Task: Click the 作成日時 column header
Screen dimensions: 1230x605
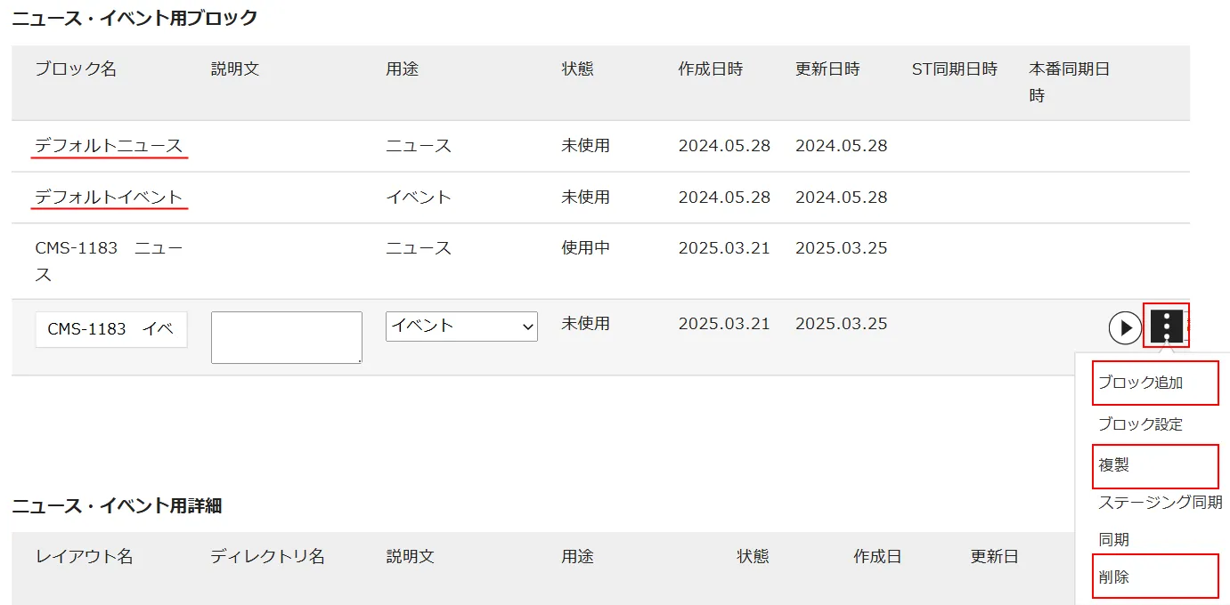Action: coord(710,69)
